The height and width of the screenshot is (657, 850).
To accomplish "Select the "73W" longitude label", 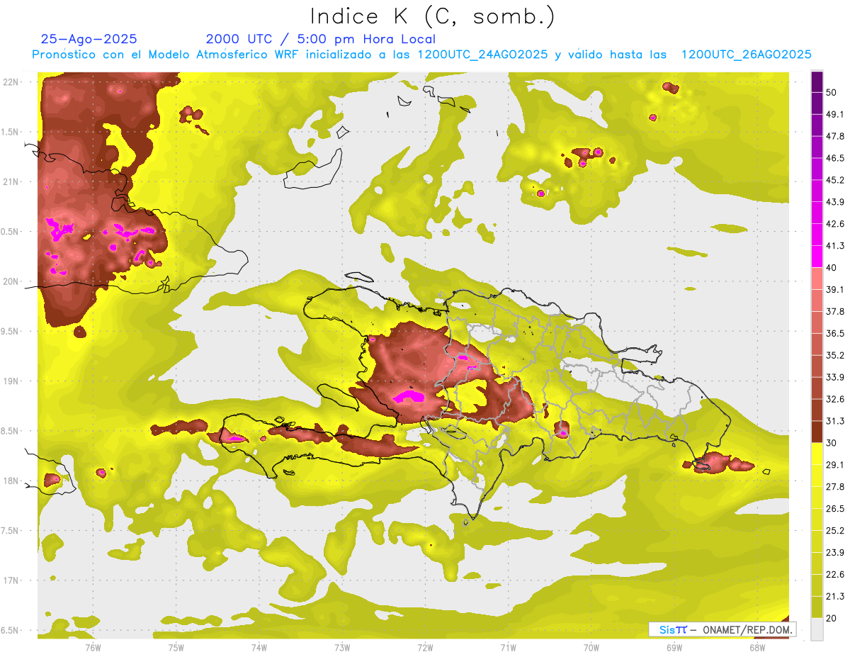I will (x=342, y=646).
